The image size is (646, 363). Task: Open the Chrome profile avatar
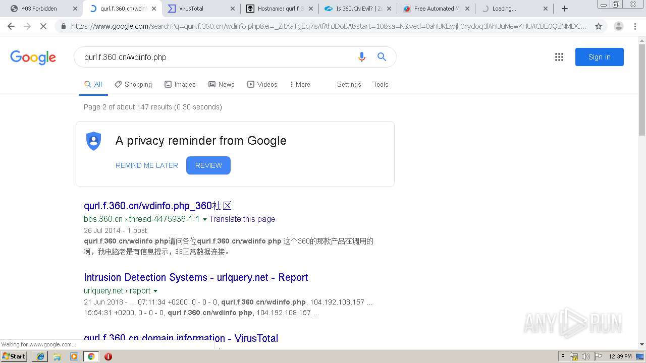(618, 26)
